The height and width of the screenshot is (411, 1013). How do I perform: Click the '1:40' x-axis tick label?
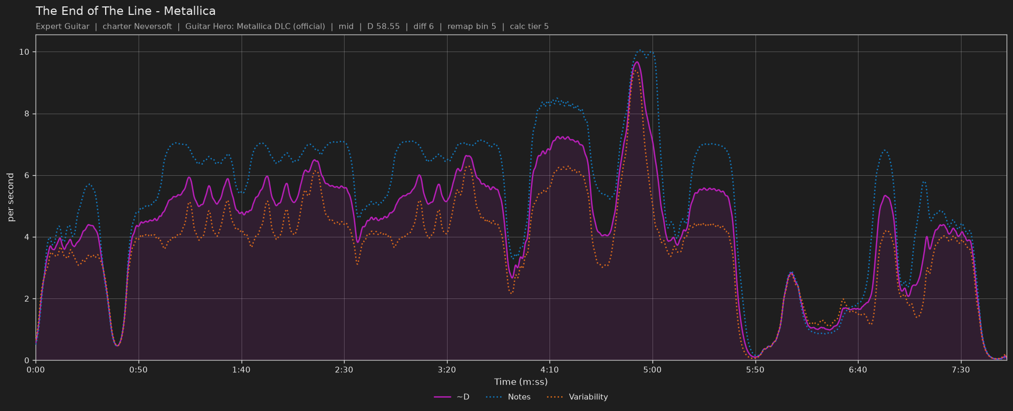pyautogui.click(x=241, y=370)
